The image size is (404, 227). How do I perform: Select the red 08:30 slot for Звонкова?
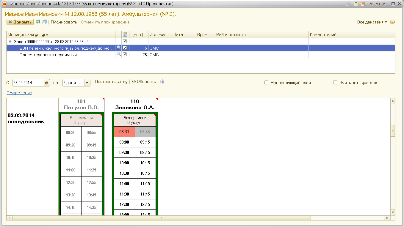pyautogui.click(x=124, y=132)
